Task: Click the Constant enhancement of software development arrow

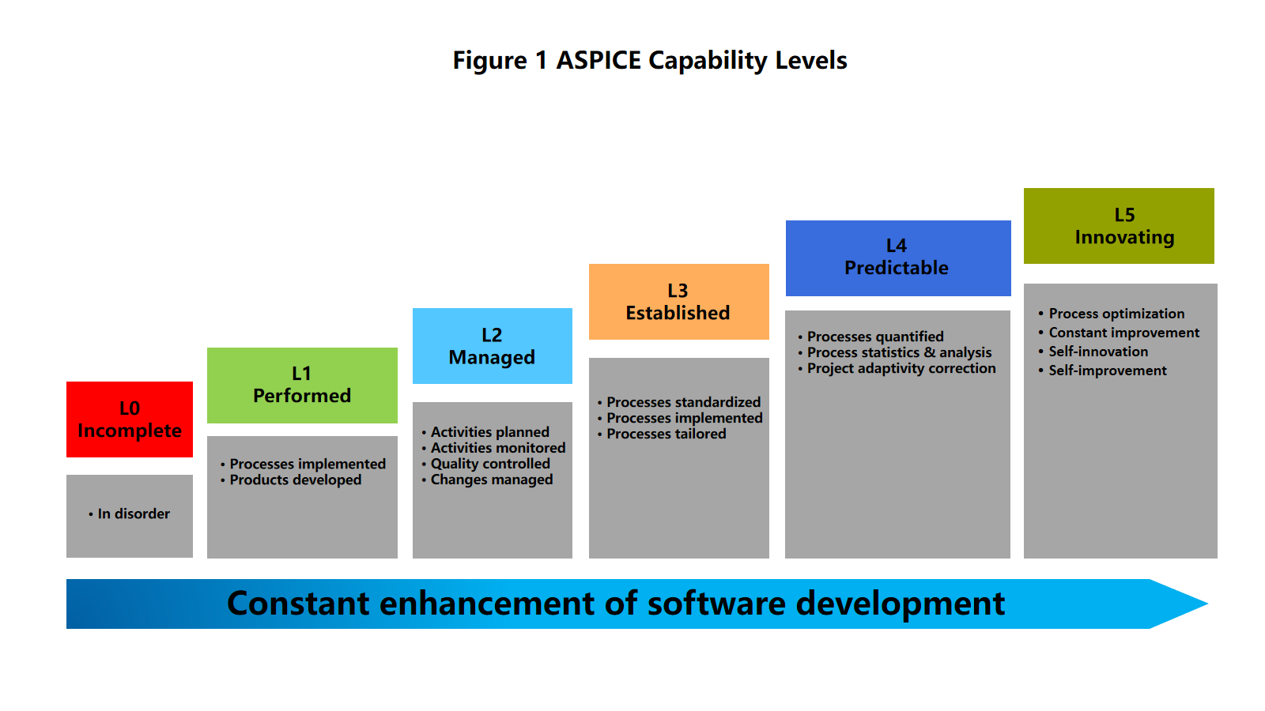Action: (615, 604)
